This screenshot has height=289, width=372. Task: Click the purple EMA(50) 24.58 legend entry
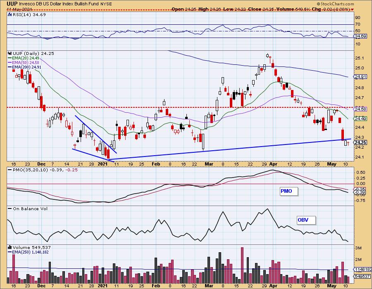[x=24, y=62]
